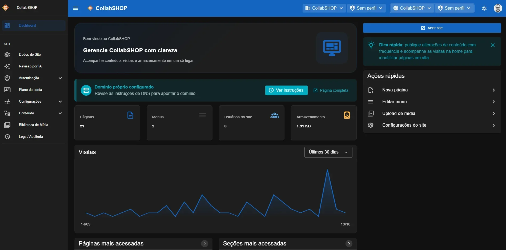Switch the light/dark theme icon
506x250 pixels.
484,8
